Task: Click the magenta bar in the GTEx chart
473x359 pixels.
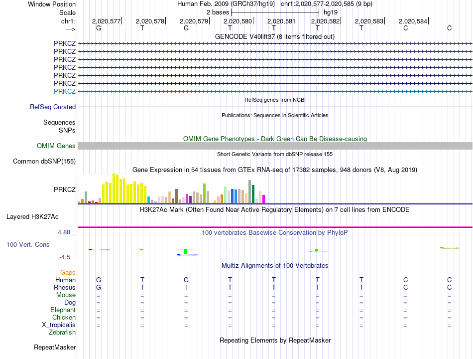Action: coord(264,199)
